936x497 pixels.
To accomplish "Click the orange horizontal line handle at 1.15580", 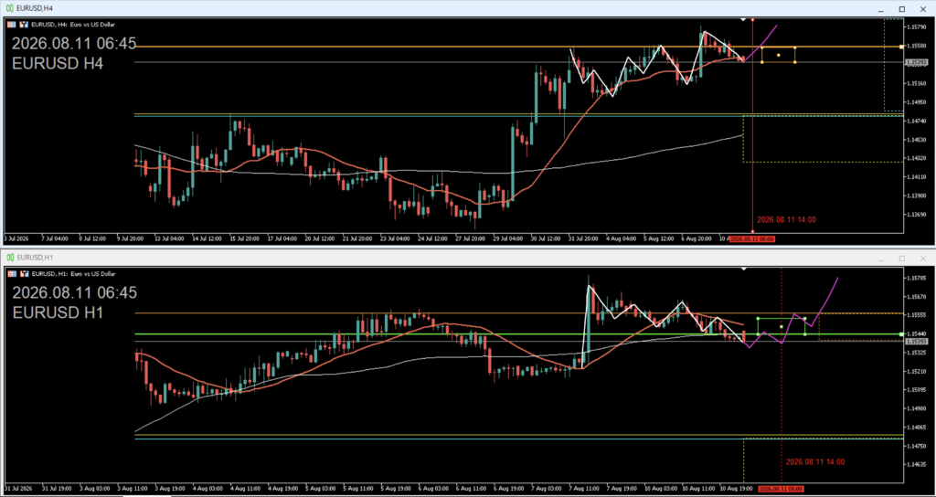I will click(x=901, y=46).
